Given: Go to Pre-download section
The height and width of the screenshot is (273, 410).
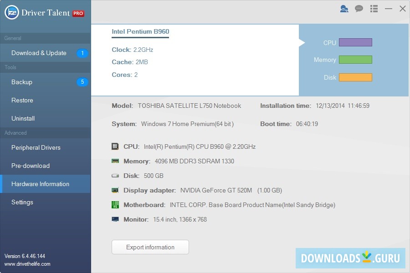Looking at the screenshot, I should [x=45, y=166].
